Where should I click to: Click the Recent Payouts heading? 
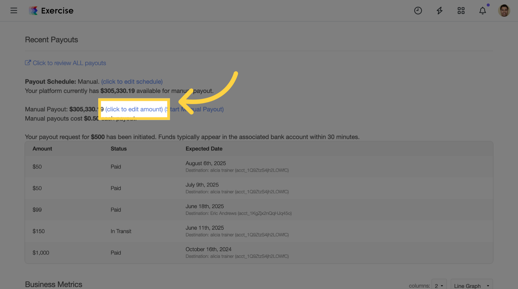click(x=52, y=40)
